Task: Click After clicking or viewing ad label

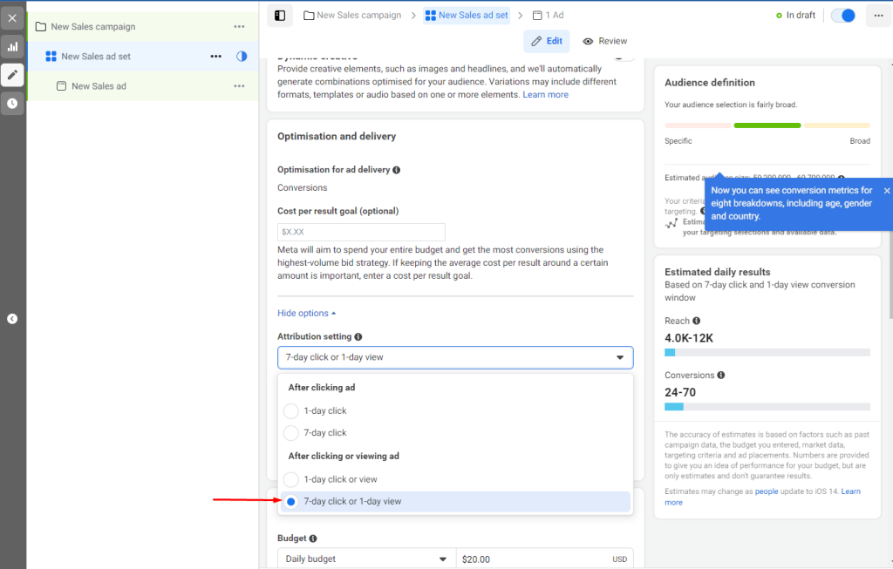Action: click(344, 457)
